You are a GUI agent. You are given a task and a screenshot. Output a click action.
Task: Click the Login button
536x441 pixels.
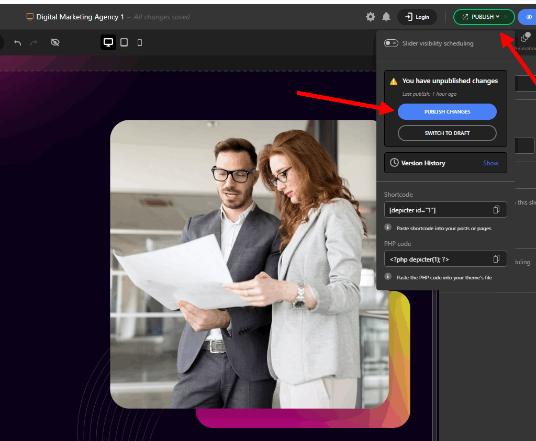click(417, 17)
